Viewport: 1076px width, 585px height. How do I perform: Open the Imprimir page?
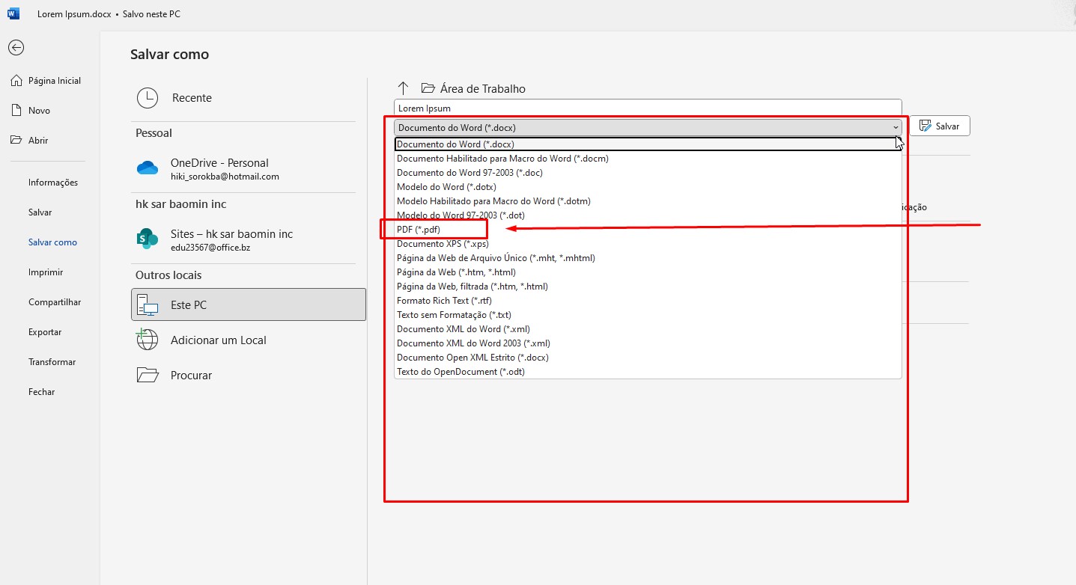46,272
